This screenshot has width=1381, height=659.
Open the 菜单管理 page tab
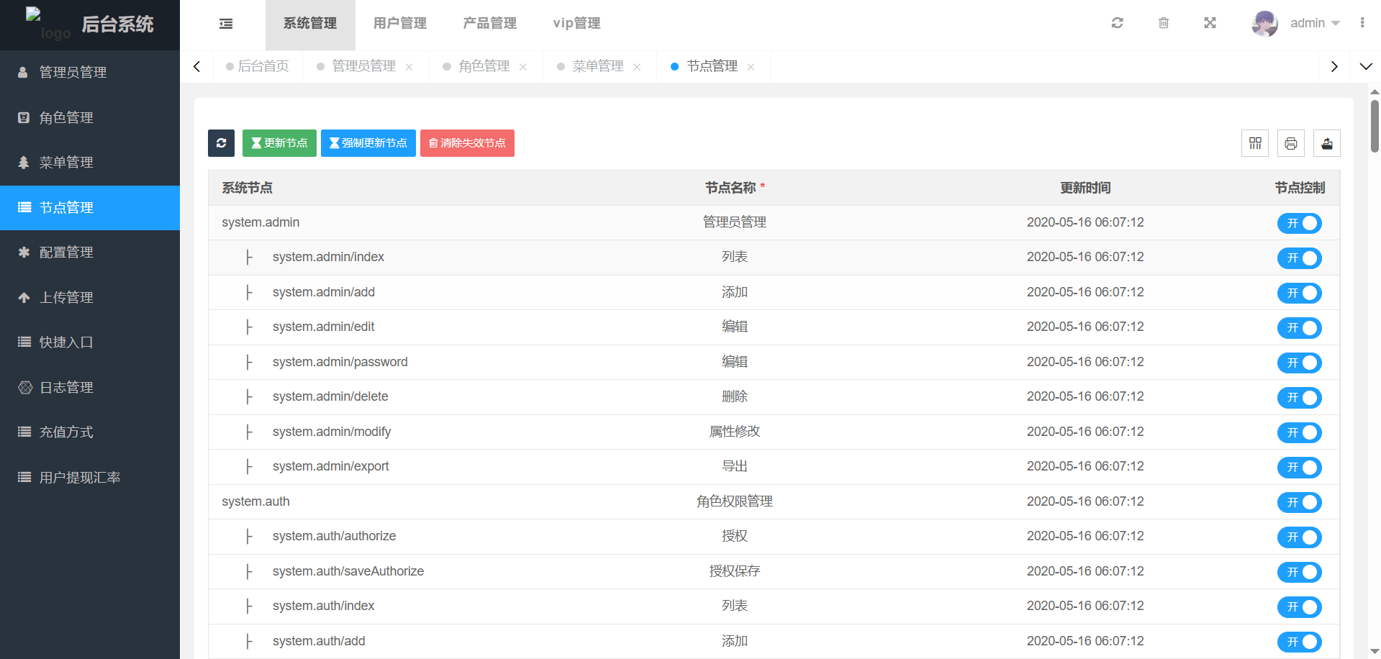597,66
